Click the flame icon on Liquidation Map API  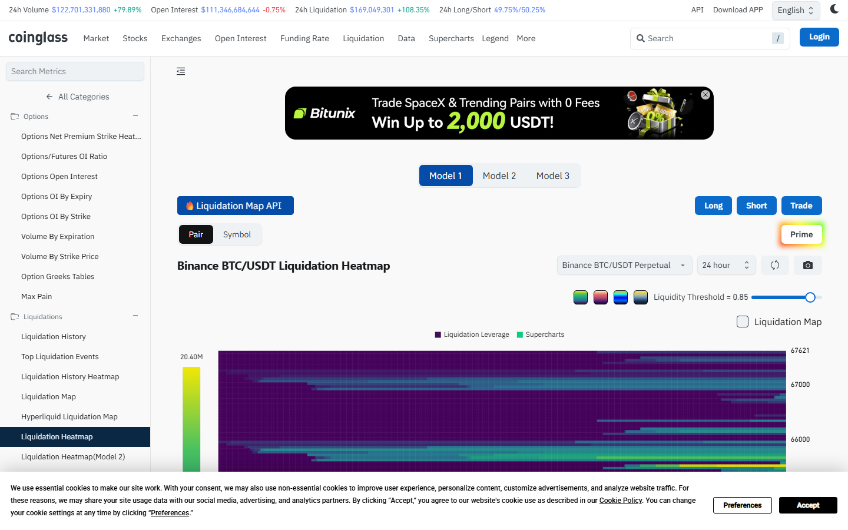[x=190, y=206]
